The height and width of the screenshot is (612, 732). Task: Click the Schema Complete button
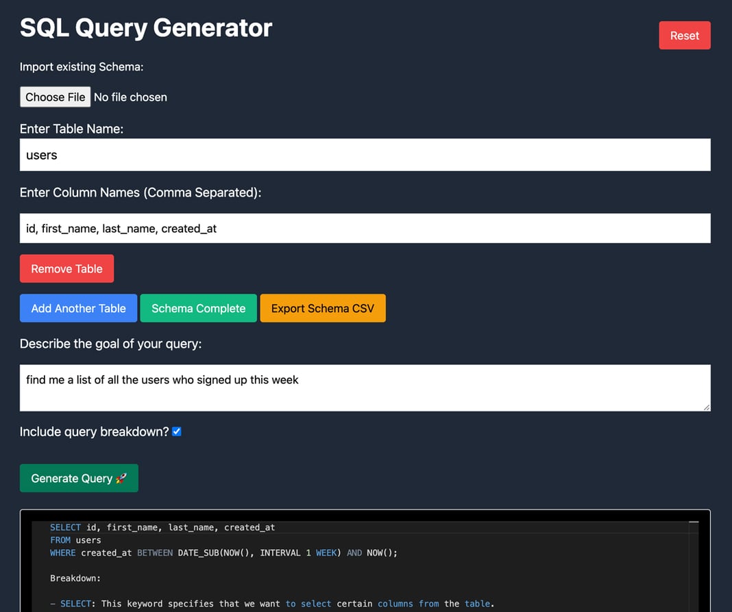[198, 308]
